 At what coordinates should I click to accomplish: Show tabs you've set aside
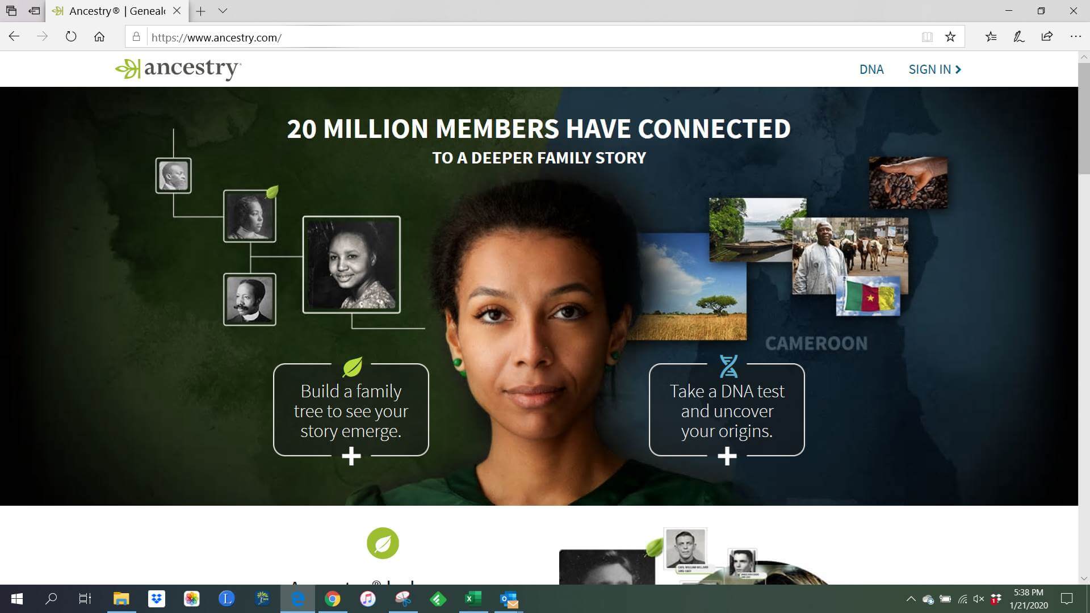(x=11, y=11)
